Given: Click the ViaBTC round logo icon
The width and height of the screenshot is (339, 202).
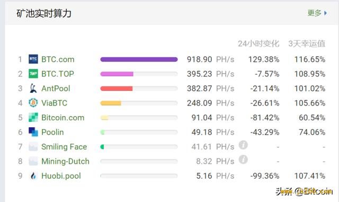Looking at the screenshot, I should pos(33,103).
